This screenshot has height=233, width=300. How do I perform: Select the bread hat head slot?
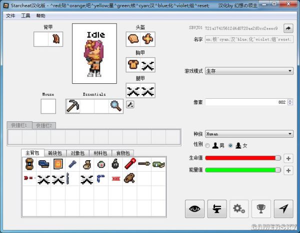pos(133,39)
